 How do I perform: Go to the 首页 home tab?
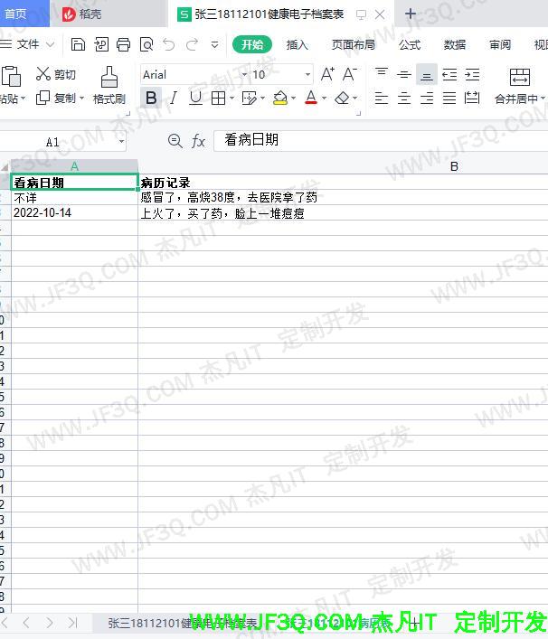(x=24, y=14)
